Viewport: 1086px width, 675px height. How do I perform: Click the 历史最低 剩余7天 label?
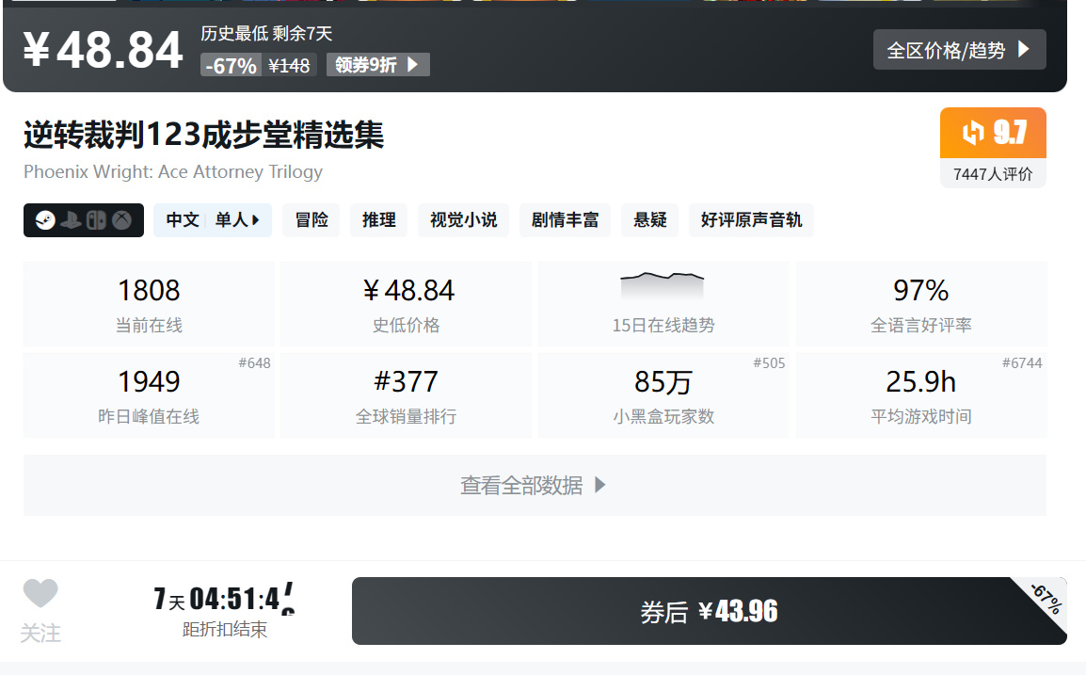point(266,33)
